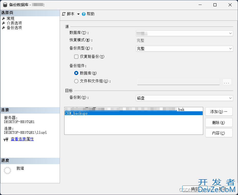Click 内容(C) contents button
Image resolution: width=238 pixels, height=195 pixels.
(219, 133)
